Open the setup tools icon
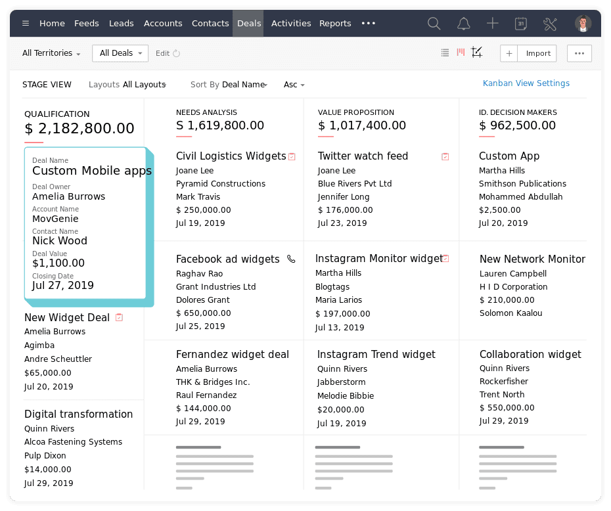Screen dimensions: 611x511 click(550, 24)
